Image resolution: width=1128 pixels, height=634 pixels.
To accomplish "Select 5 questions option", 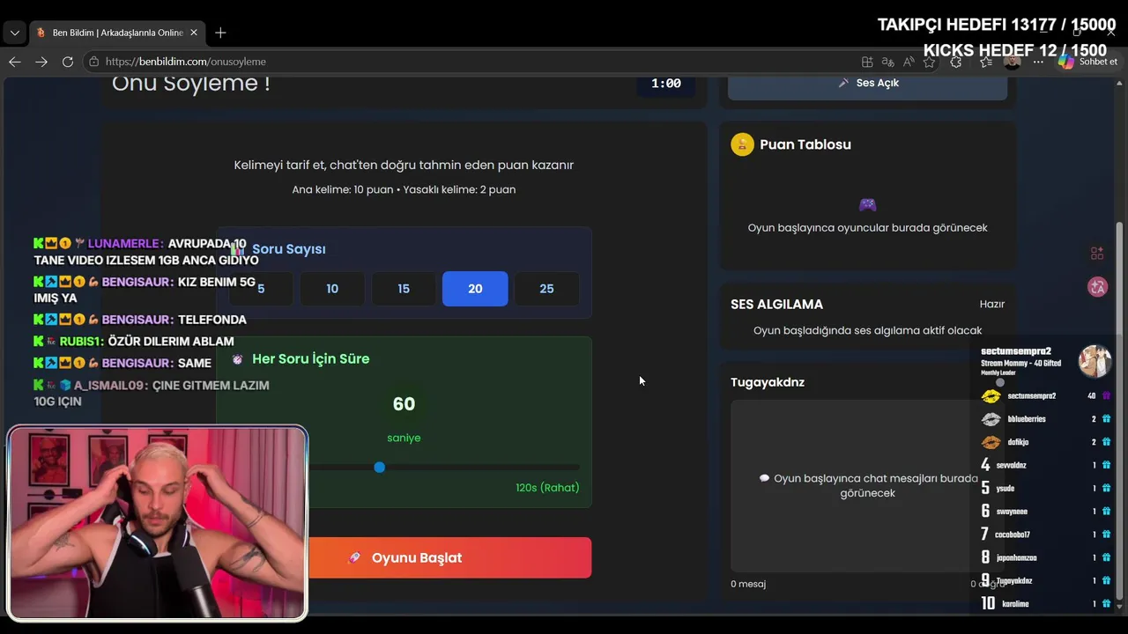I will coord(261,289).
